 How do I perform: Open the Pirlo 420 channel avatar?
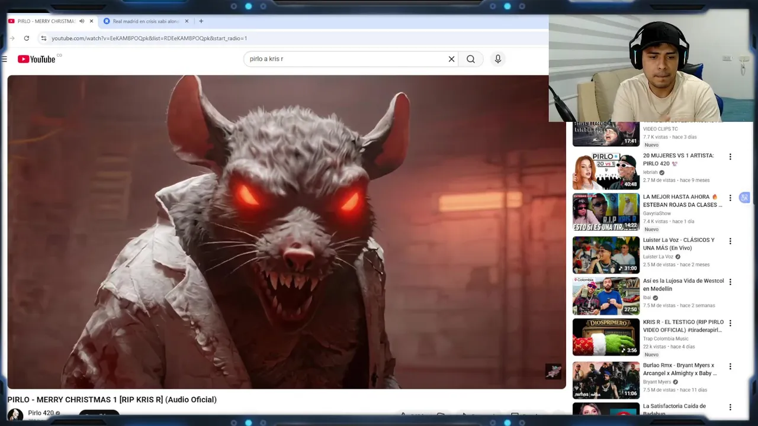click(15, 415)
